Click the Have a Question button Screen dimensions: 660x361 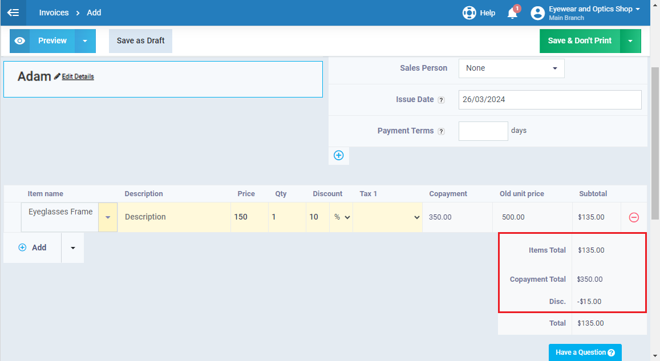[585, 352]
